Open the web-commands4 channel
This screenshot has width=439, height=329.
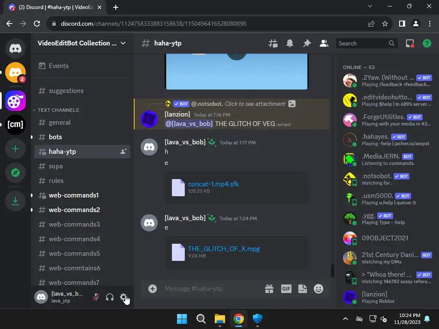(82, 239)
